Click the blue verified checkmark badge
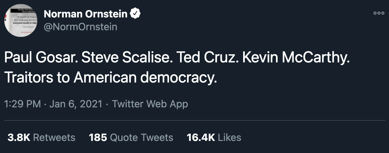The image size is (389, 153). click(x=135, y=14)
